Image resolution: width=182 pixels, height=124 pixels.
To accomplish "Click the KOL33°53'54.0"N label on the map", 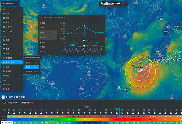I will pos(168,60).
